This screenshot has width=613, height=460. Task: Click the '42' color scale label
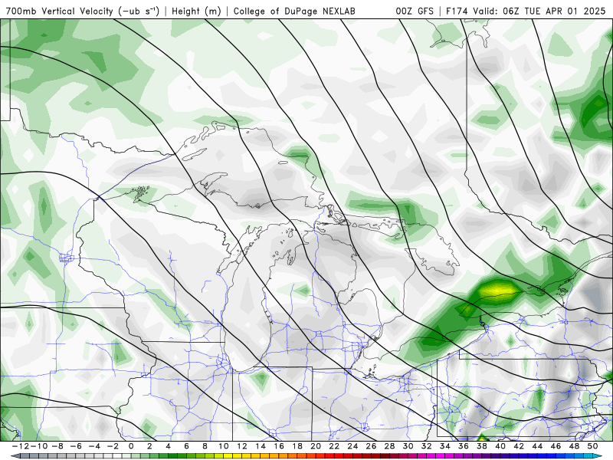pos(520,446)
